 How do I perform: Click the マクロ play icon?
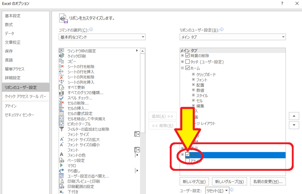tap(61, 165)
